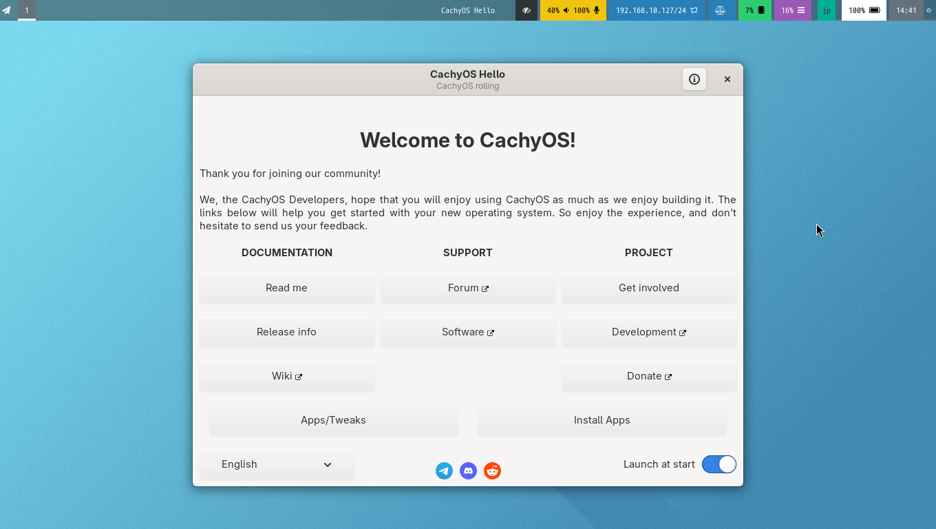936x529 pixels.
Task: Click the Welcome to CachyOS! heading
Action: point(468,141)
